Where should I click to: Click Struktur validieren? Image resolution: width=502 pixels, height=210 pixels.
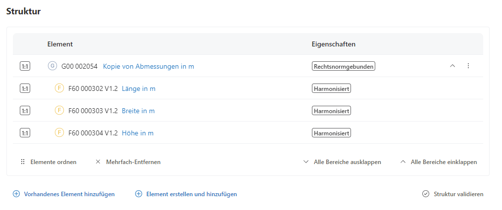(x=453, y=194)
